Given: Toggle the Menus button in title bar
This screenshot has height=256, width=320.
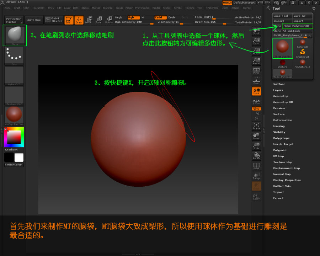Looking at the screenshot, I should click(227, 2).
